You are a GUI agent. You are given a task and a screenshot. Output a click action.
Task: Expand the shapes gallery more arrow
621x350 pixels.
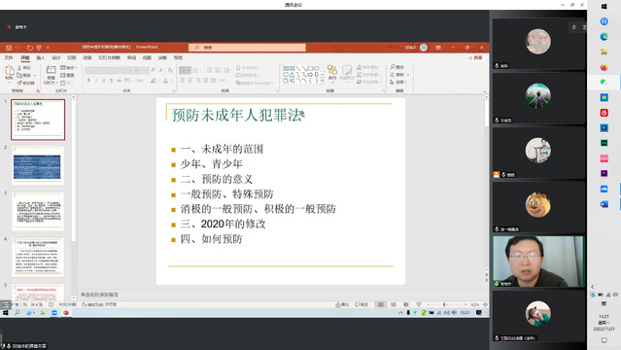click(322, 81)
